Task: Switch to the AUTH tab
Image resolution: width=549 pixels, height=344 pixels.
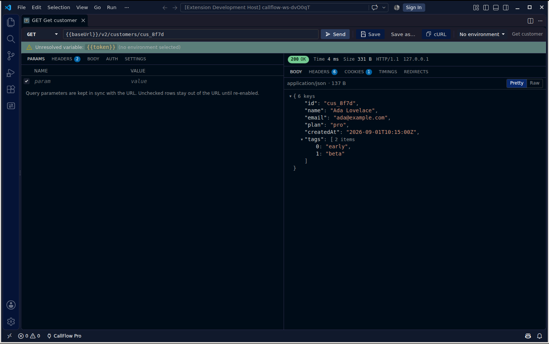Action: click(x=112, y=59)
